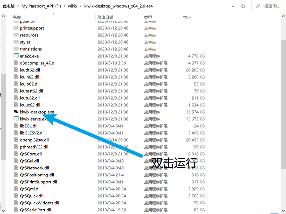Refresh the current folder view
Viewport: 286px width, 214px height.
(243, 6)
